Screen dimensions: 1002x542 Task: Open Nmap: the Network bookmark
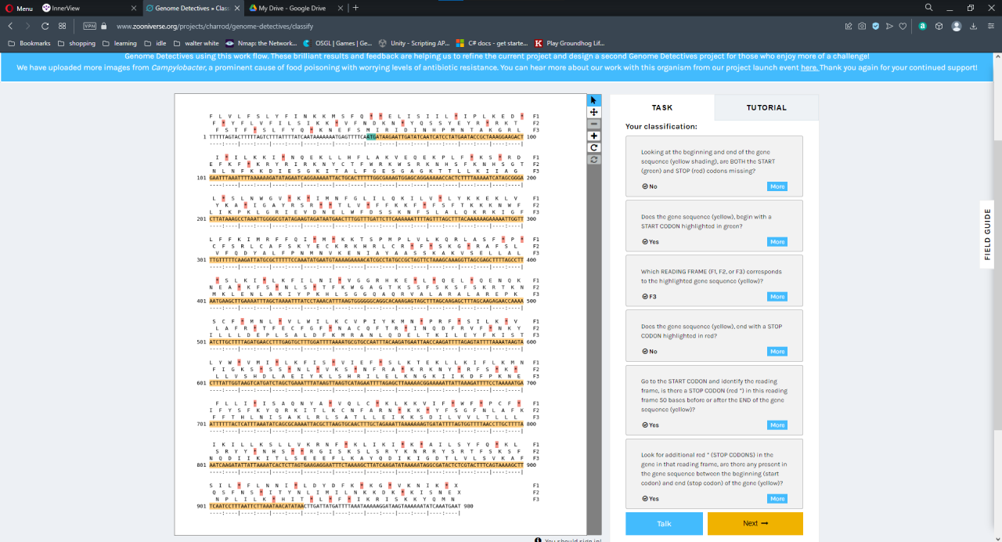coord(261,43)
